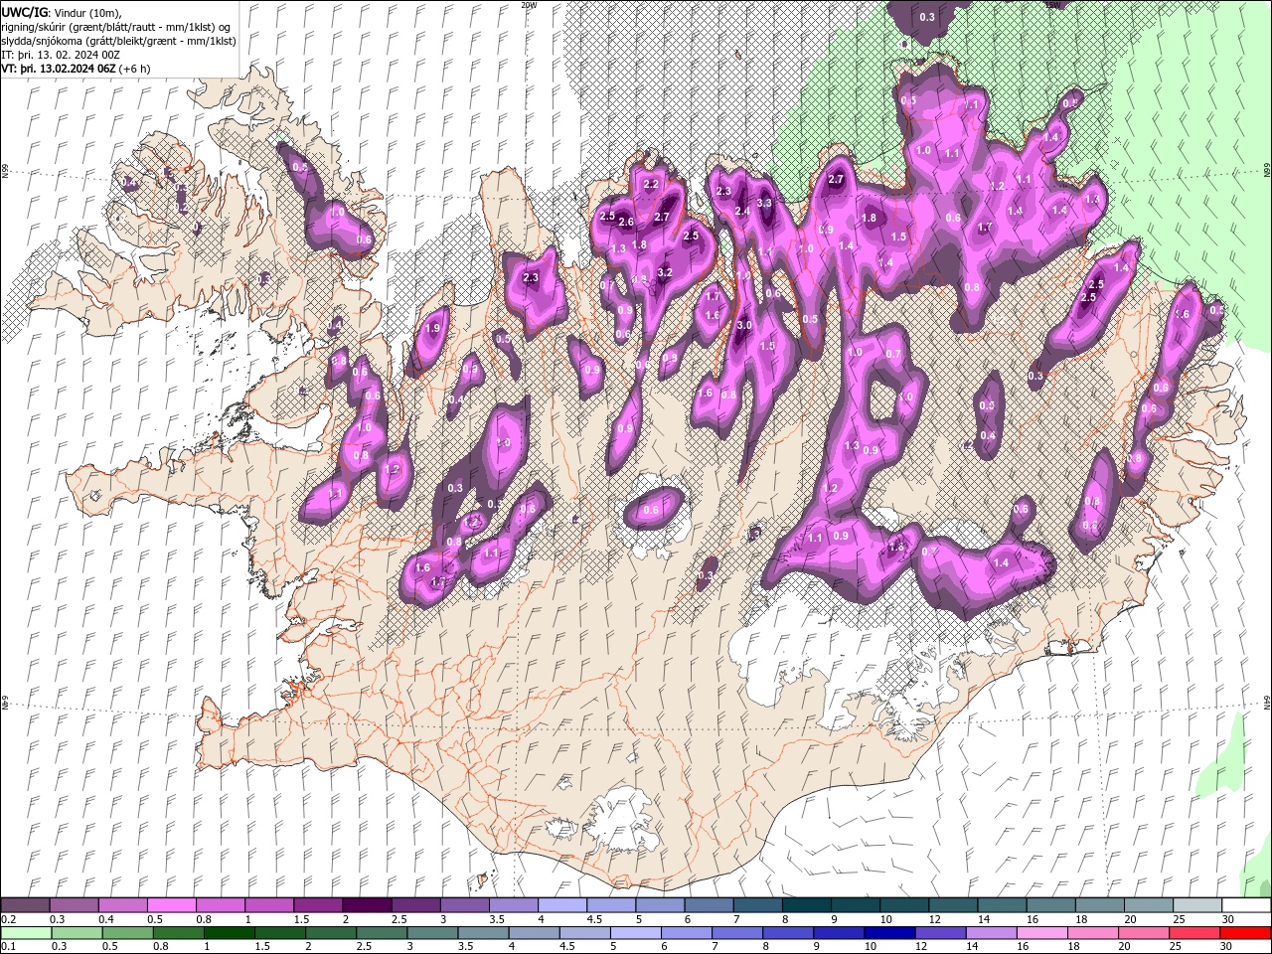
Task: Click the '30' label under the lower scale
Action: (x=1225, y=947)
